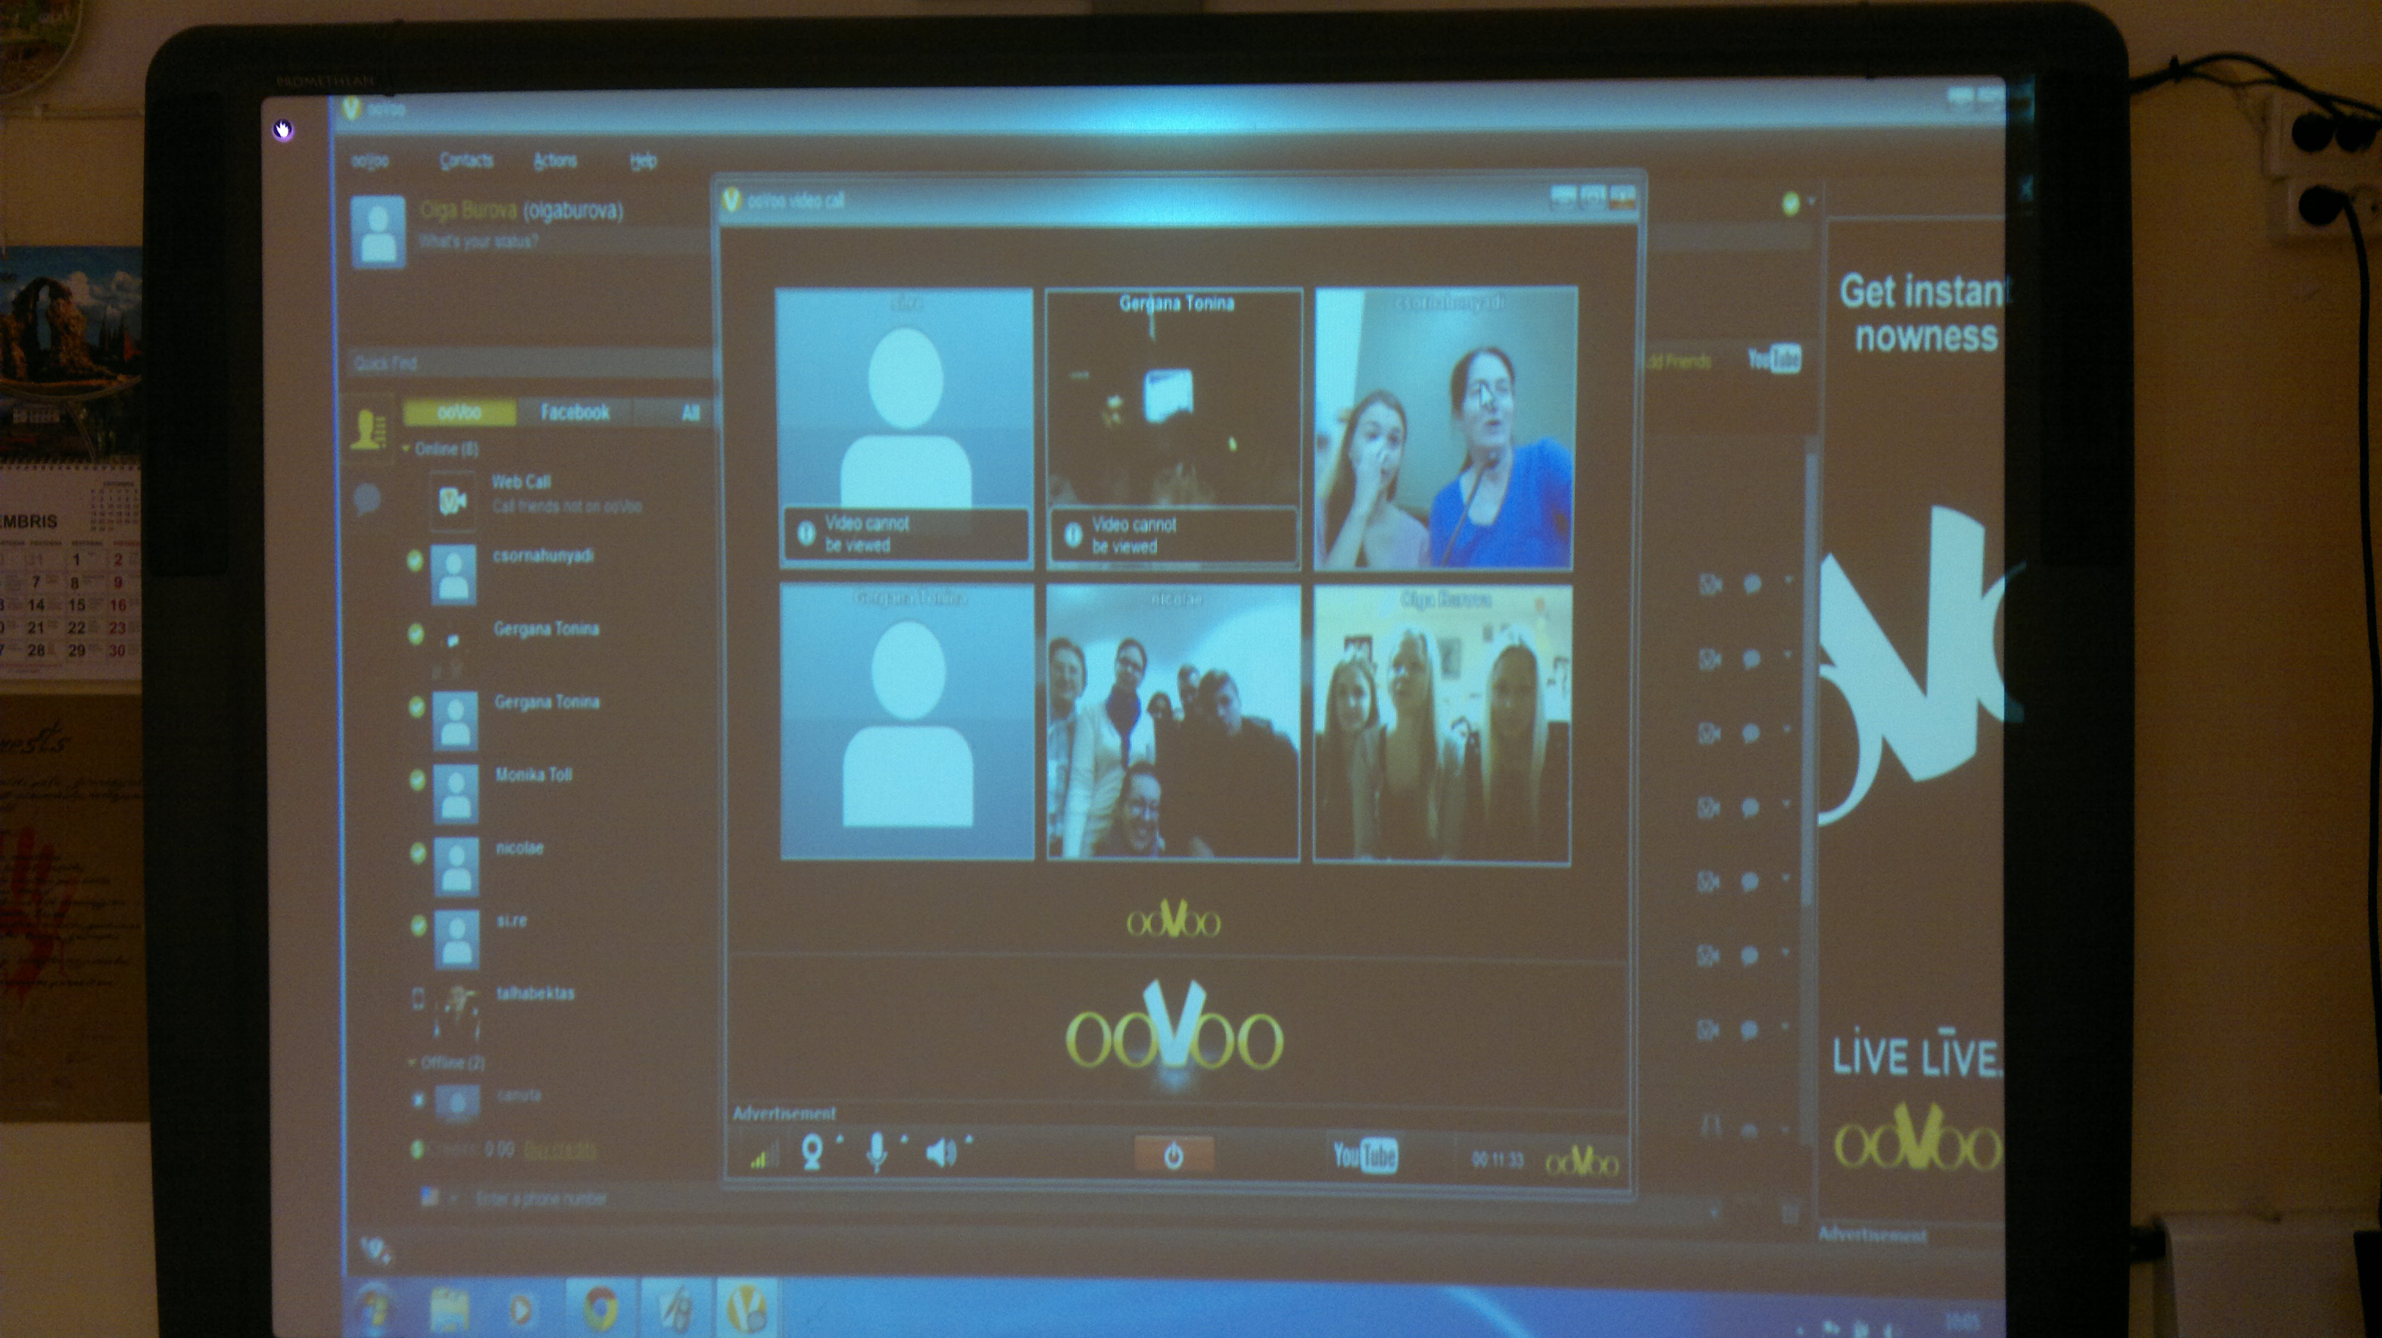Start video call with si.re

point(1708,955)
